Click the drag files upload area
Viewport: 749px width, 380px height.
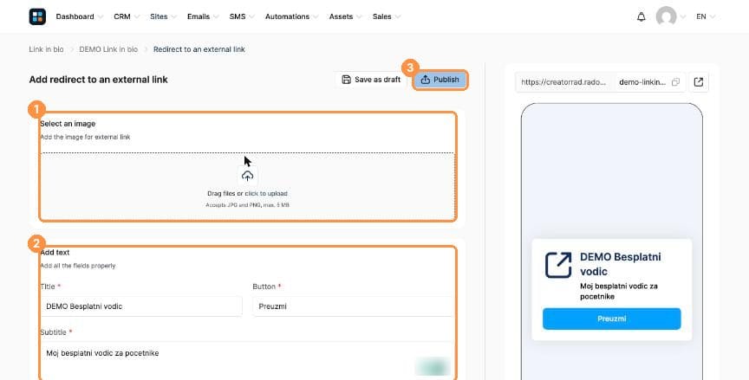[x=247, y=186]
